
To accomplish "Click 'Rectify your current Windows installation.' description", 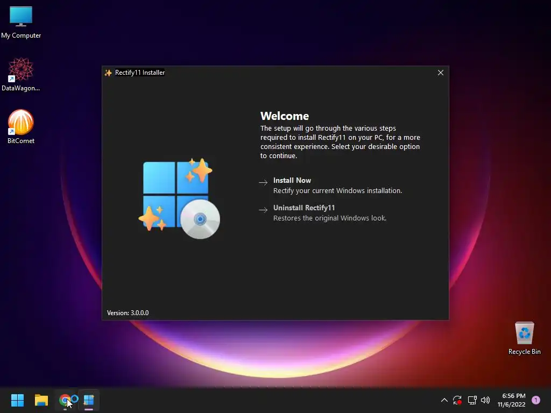I will tap(338, 191).
